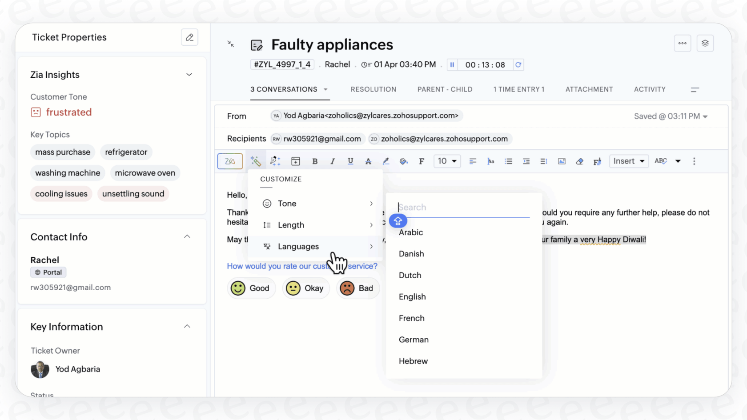
Task: Toggle bold formatting in the editor
Action: [315, 161]
